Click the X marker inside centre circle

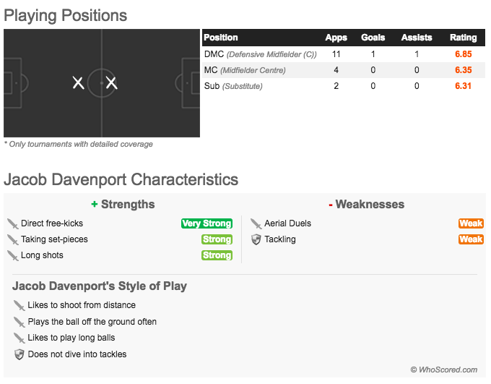(111, 83)
